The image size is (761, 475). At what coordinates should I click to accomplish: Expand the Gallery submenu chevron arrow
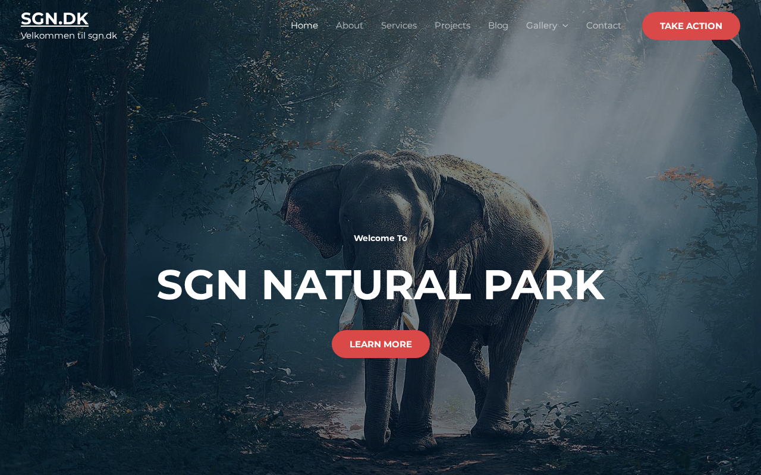pyautogui.click(x=565, y=26)
